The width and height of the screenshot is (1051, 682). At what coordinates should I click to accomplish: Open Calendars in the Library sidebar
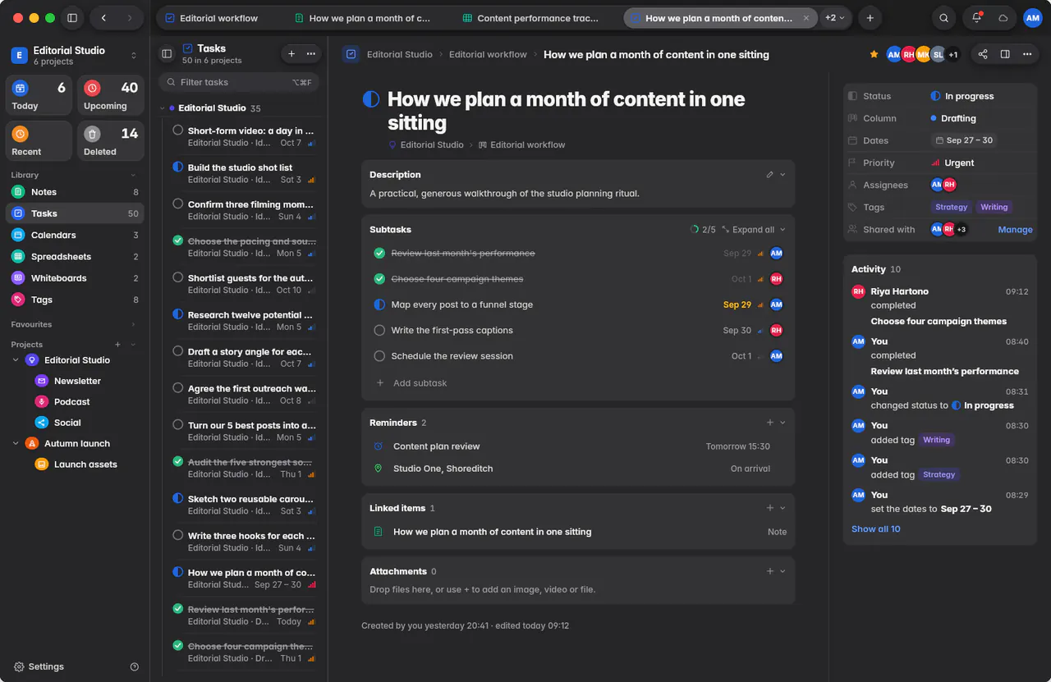click(x=75, y=235)
